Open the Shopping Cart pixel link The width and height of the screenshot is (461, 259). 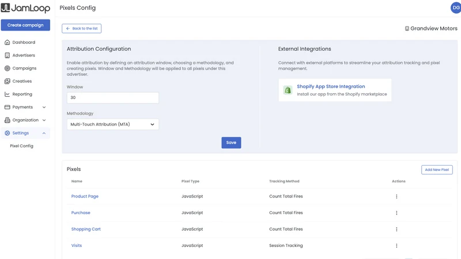pos(86,229)
